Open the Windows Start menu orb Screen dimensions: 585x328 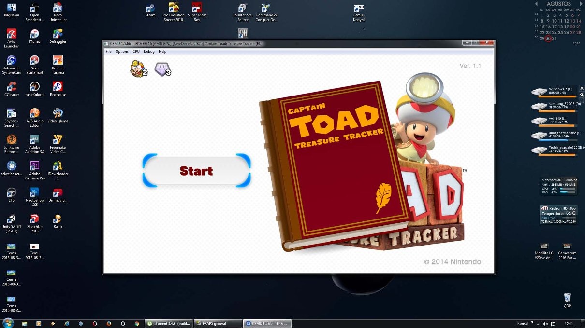click(8, 323)
